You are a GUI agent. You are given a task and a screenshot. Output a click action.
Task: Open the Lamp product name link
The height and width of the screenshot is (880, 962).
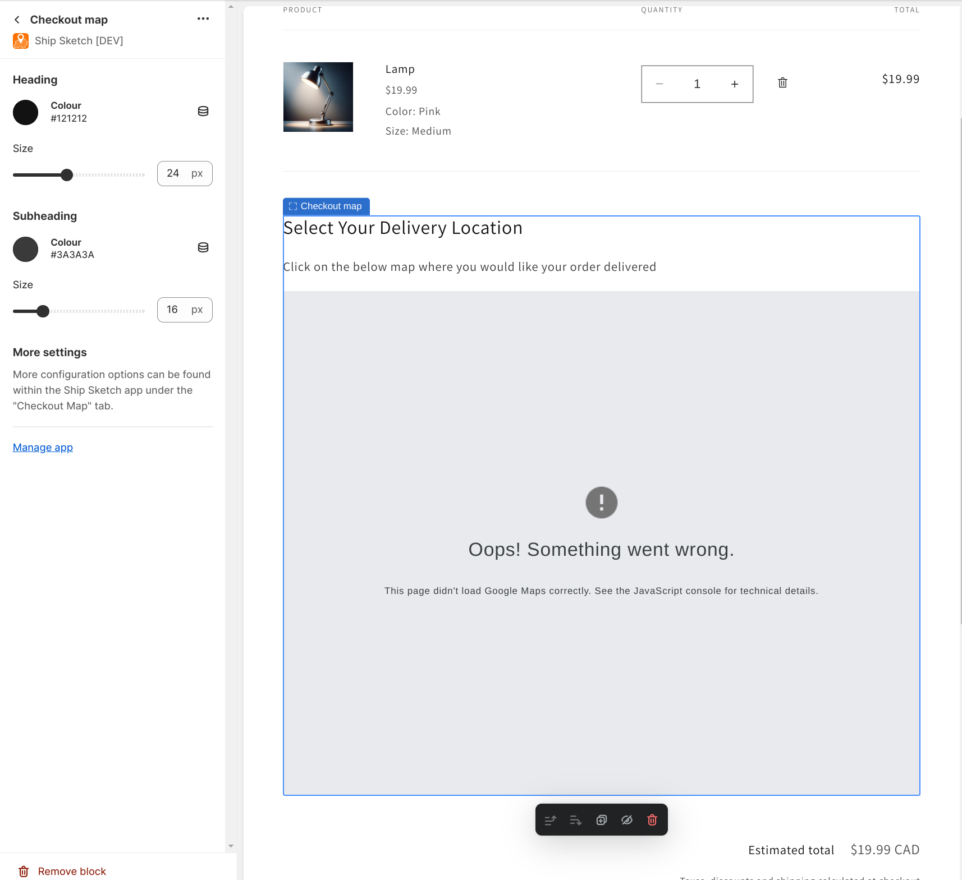400,69
